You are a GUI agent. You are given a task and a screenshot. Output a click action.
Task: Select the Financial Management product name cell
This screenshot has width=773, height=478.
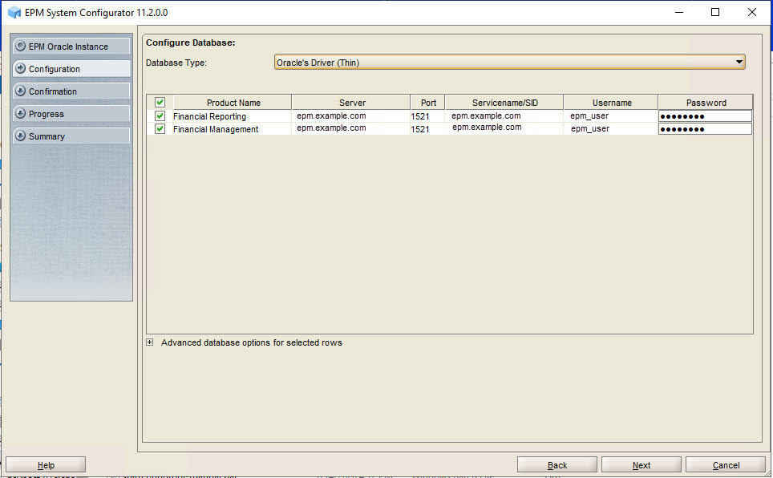pyautogui.click(x=232, y=129)
